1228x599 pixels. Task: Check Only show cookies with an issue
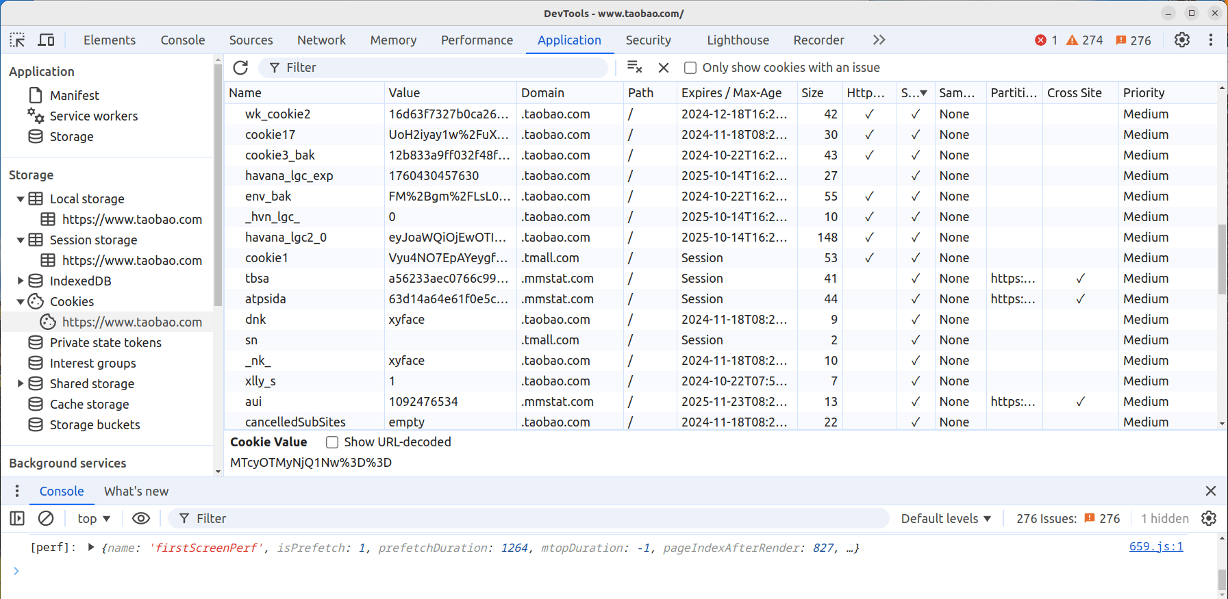point(690,67)
